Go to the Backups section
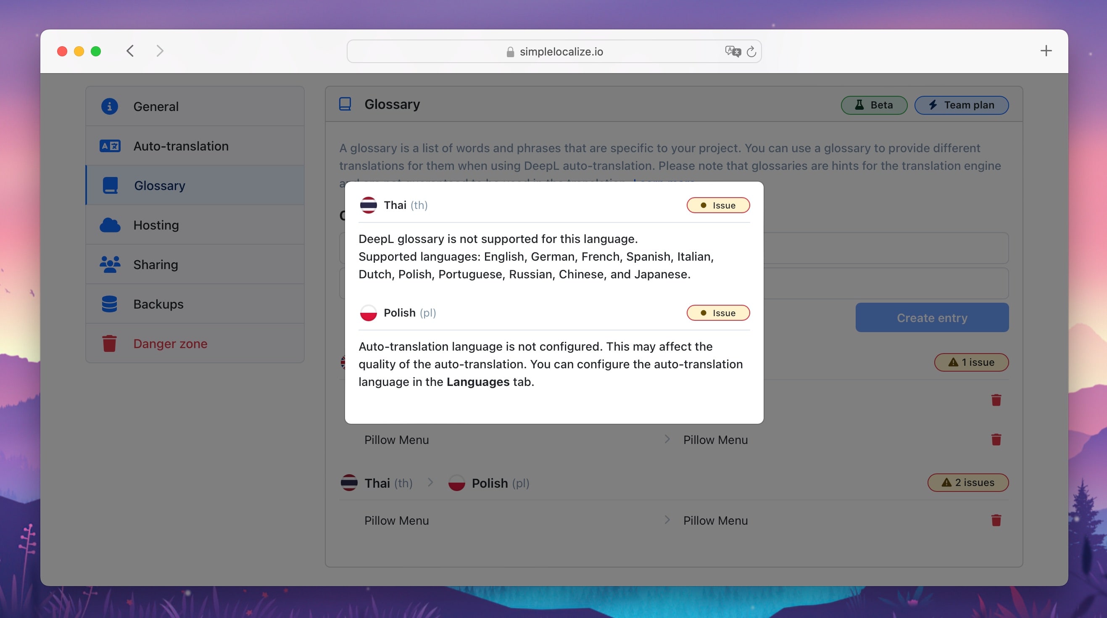The height and width of the screenshot is (618, 1107). (195, 304)
